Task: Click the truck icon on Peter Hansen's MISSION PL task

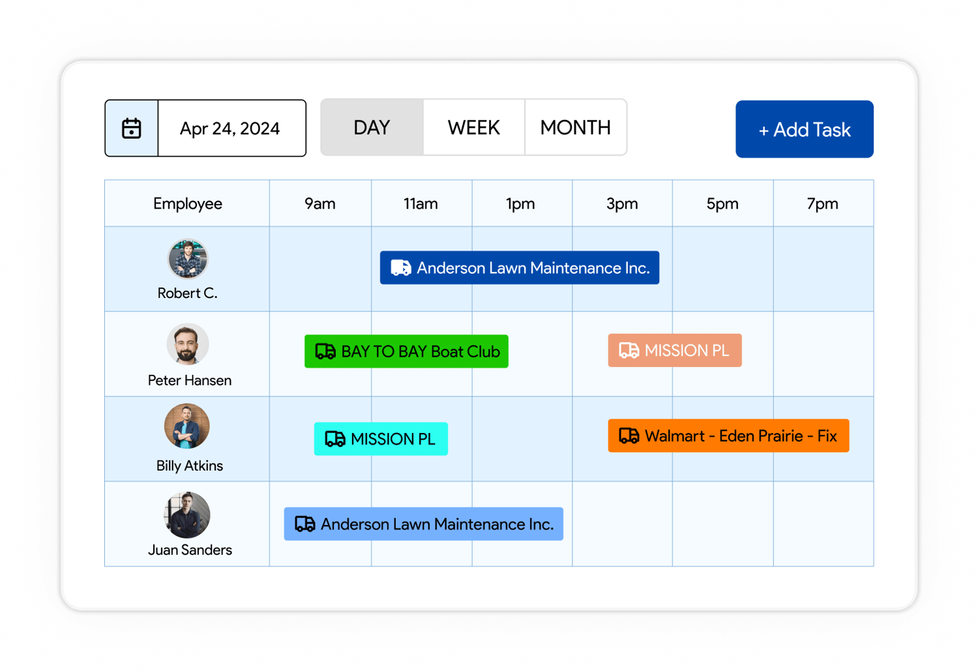Action: 629,350
